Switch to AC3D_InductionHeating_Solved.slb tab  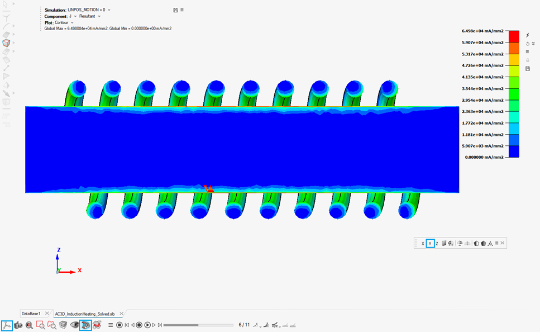point(85,314)
